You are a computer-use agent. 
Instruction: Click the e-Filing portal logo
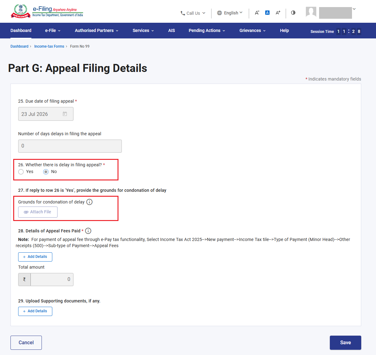(47, 11)
